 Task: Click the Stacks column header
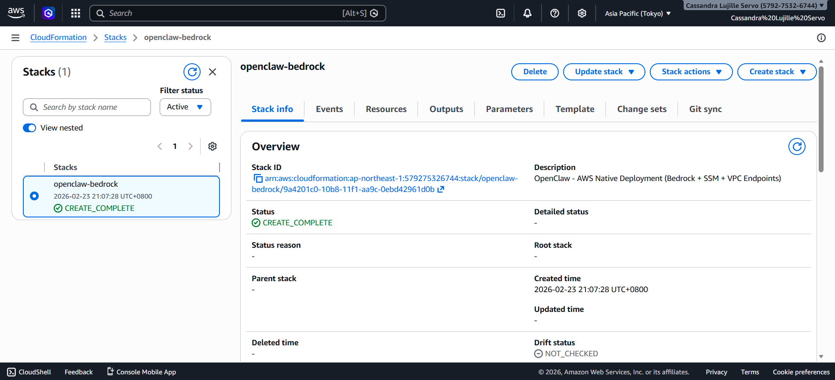point(65,167)
